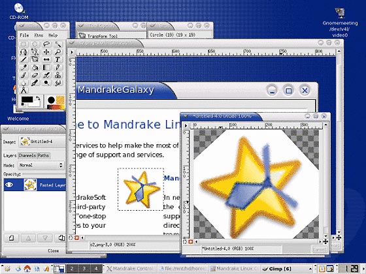Open the File menu in the toolbox
The image size is (366, 274).
(24, 35)
